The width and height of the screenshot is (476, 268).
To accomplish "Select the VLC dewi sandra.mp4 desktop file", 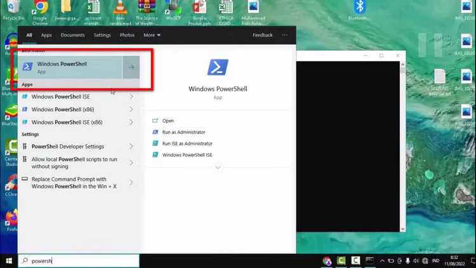I will pos(120,12).
